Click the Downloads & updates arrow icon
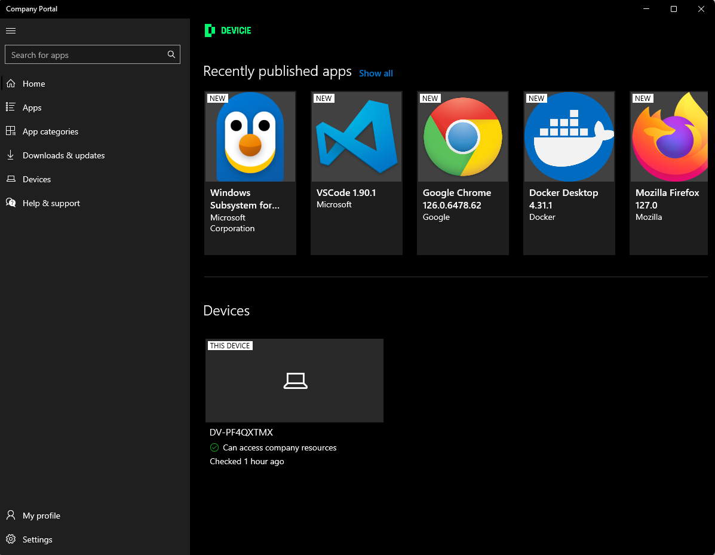 [11, 155]
